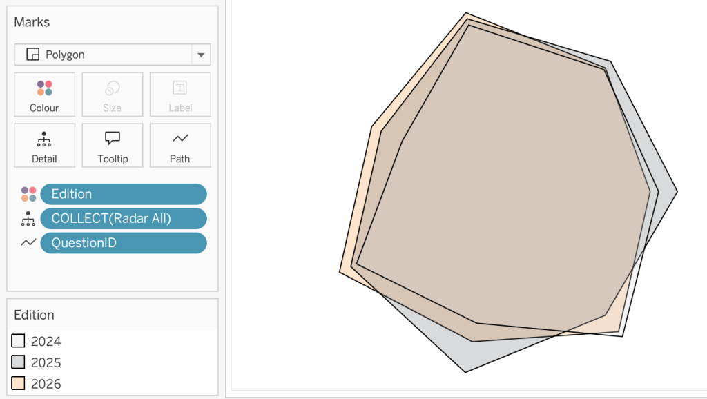Open the Tooltip speech bubble icon
Image resolution: width=707 pixels, height=399 pixels.
click(x=112, y=139)
